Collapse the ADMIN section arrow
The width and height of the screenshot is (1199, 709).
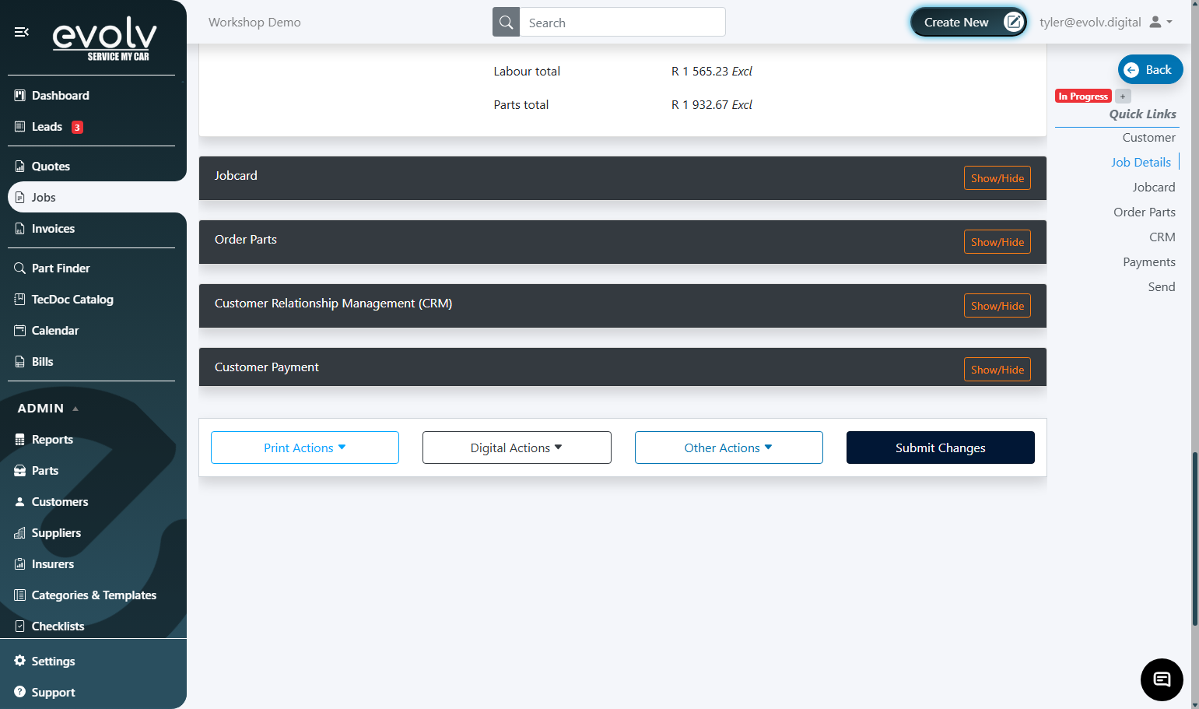(75, 409)
